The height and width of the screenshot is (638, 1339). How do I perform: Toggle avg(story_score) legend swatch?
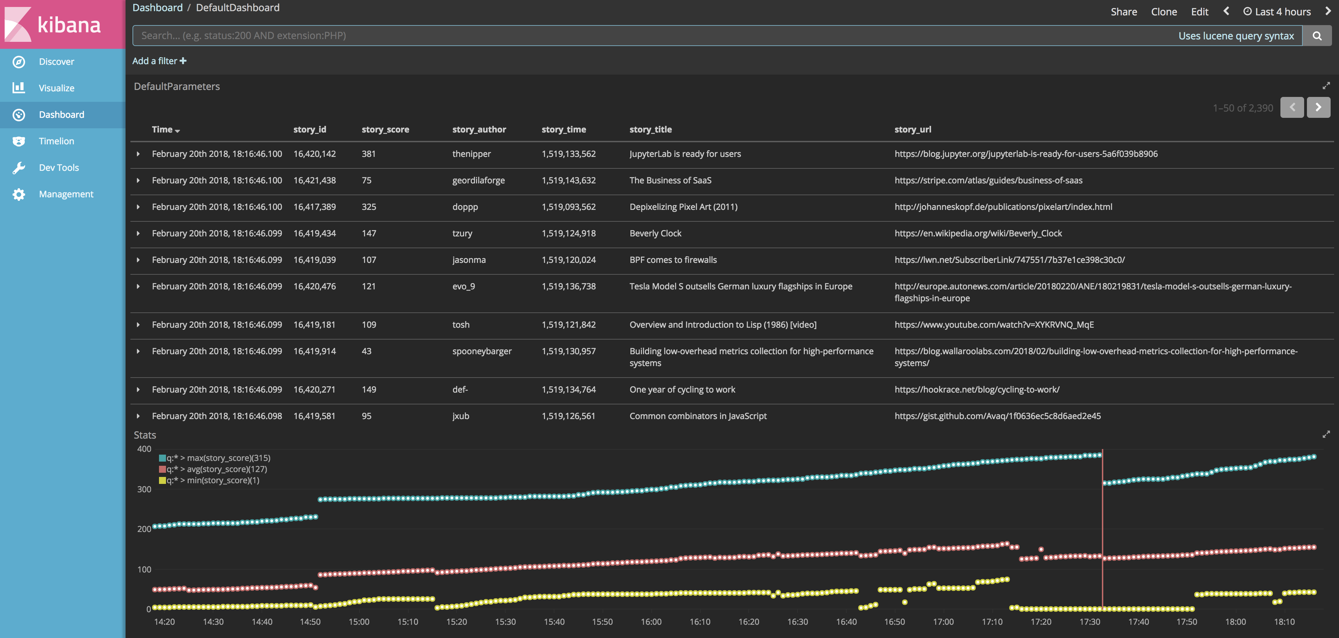(162, 469)
